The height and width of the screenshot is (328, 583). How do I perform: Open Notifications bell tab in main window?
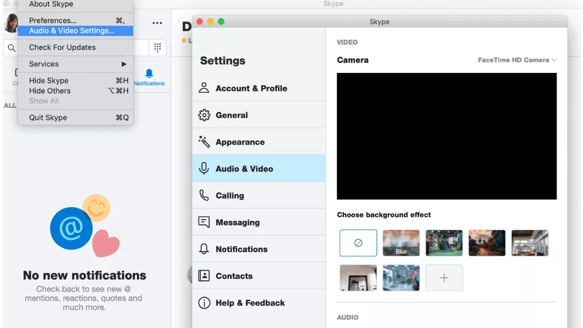149,77
